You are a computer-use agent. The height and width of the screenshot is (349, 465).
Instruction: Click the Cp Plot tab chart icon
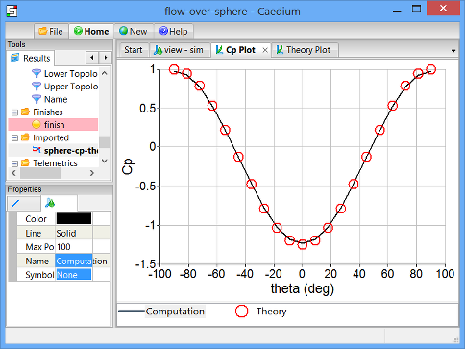(x=219, y=50)
